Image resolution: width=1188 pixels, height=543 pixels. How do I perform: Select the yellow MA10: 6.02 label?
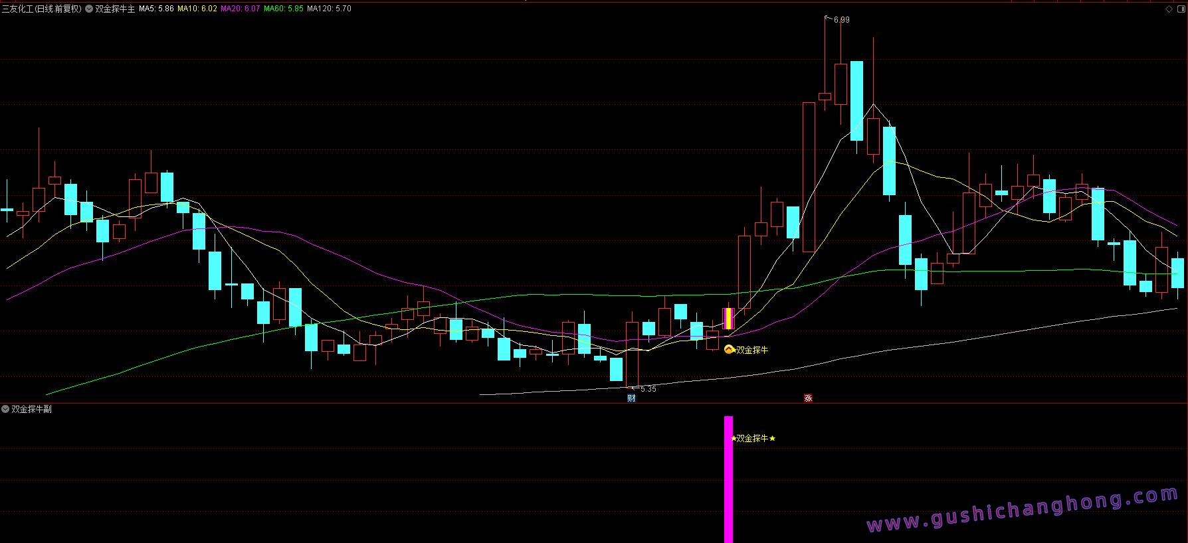coord(197,9)
